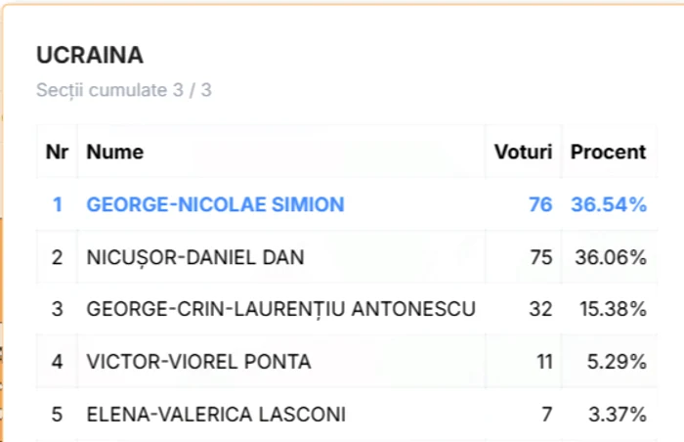Click Nicușor Dan's 75 votes value
The height and width of the screenshot is (442, 684).
tap(541, 257)
